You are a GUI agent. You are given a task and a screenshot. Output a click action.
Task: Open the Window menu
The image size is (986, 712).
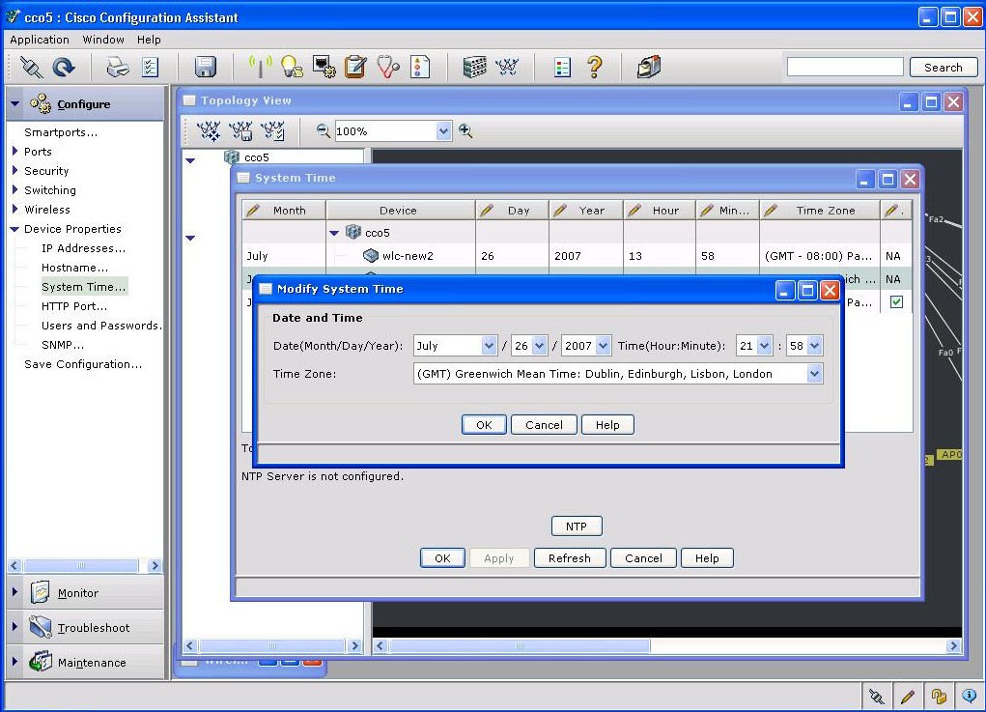(x=103, y=40)
